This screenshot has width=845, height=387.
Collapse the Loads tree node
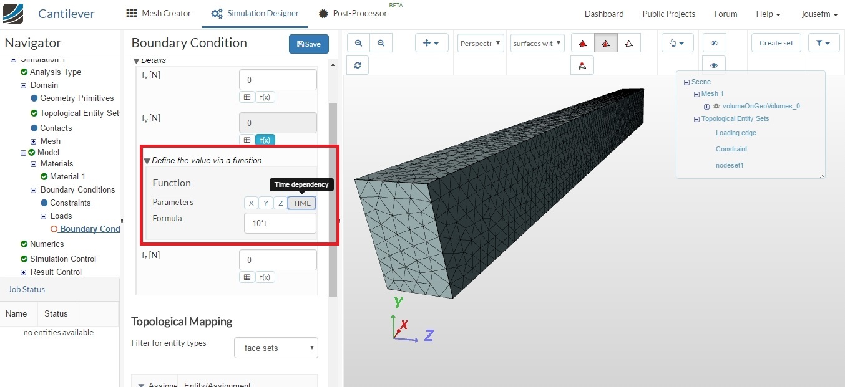[x=44, y=216]
